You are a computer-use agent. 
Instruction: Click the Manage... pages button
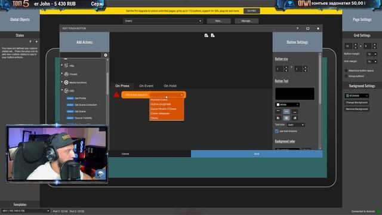pyautogui.click(x=247, y=21)
